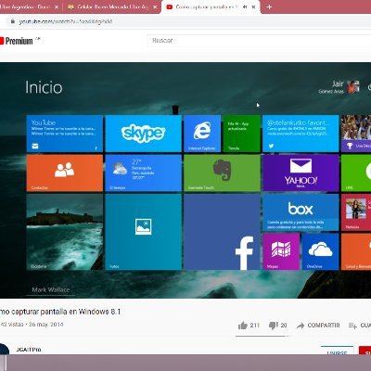Open the Yahoo! Mail tile
371x371 pixels.
pyautogui.click(x=301, y=173)
